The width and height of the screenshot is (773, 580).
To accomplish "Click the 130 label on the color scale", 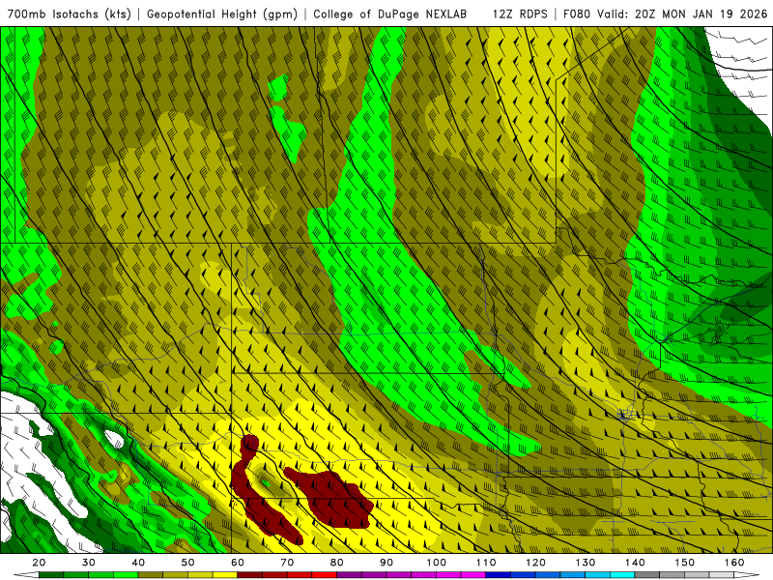I will coord(586,563).
